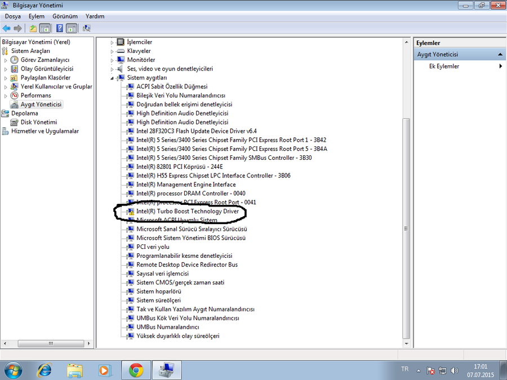Click the Turbo Boost warning device icon
This screenshot has height=380, width=507.
point(130,211)
